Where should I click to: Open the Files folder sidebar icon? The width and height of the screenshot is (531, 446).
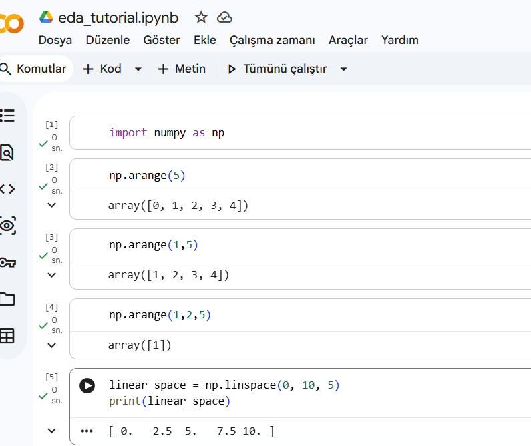click(7, 299)
